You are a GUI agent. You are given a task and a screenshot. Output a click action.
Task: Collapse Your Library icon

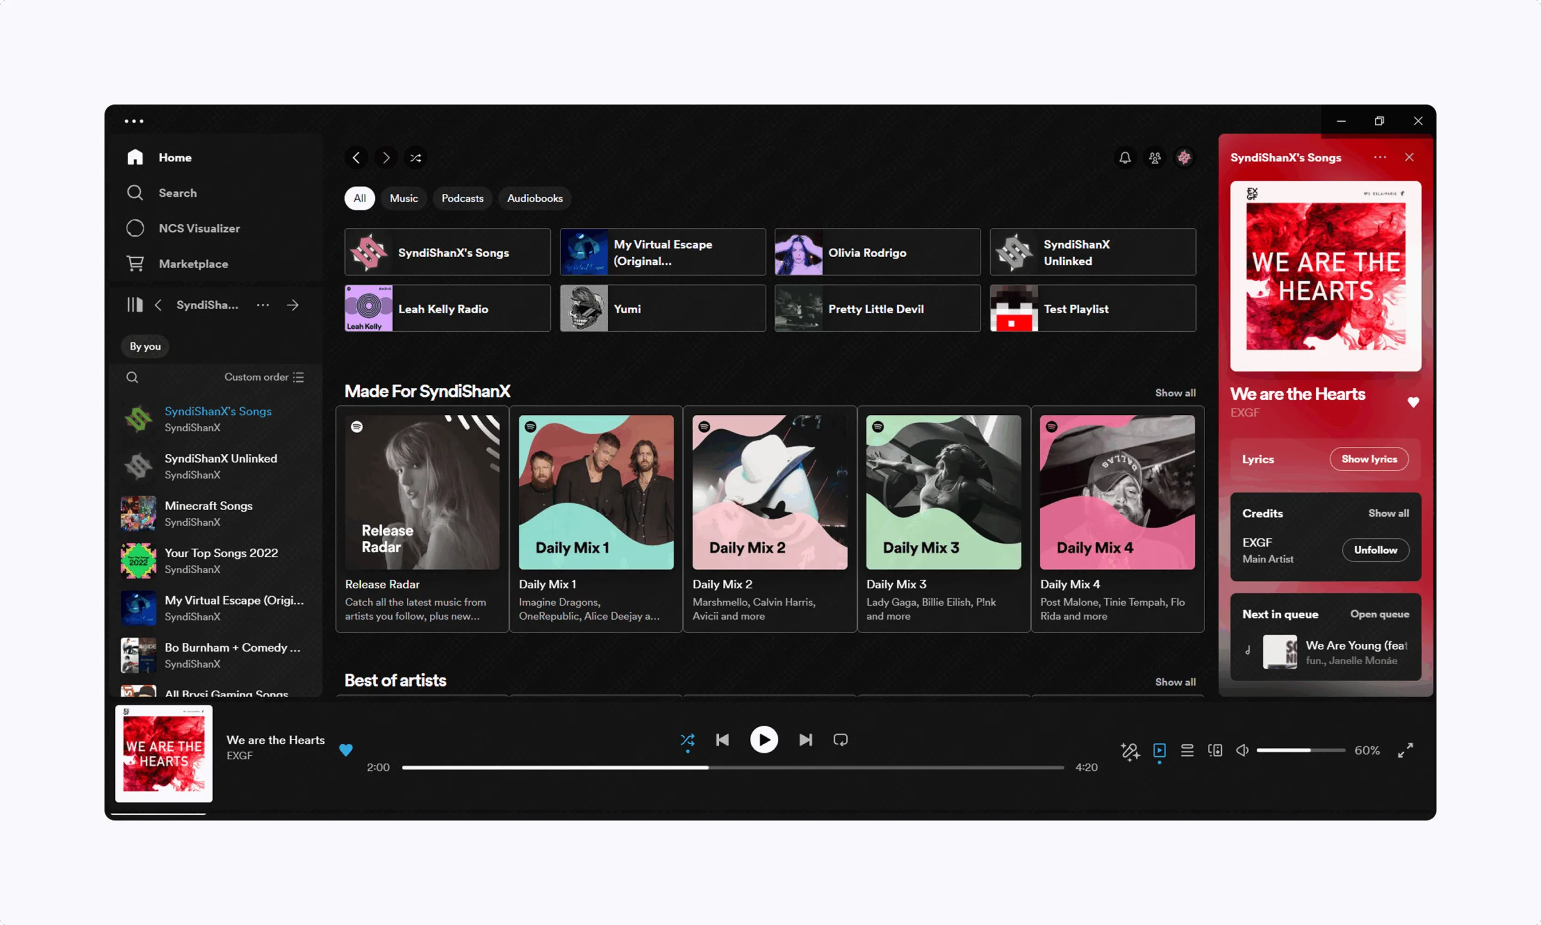pyautogui.click(x=135, y=305)
